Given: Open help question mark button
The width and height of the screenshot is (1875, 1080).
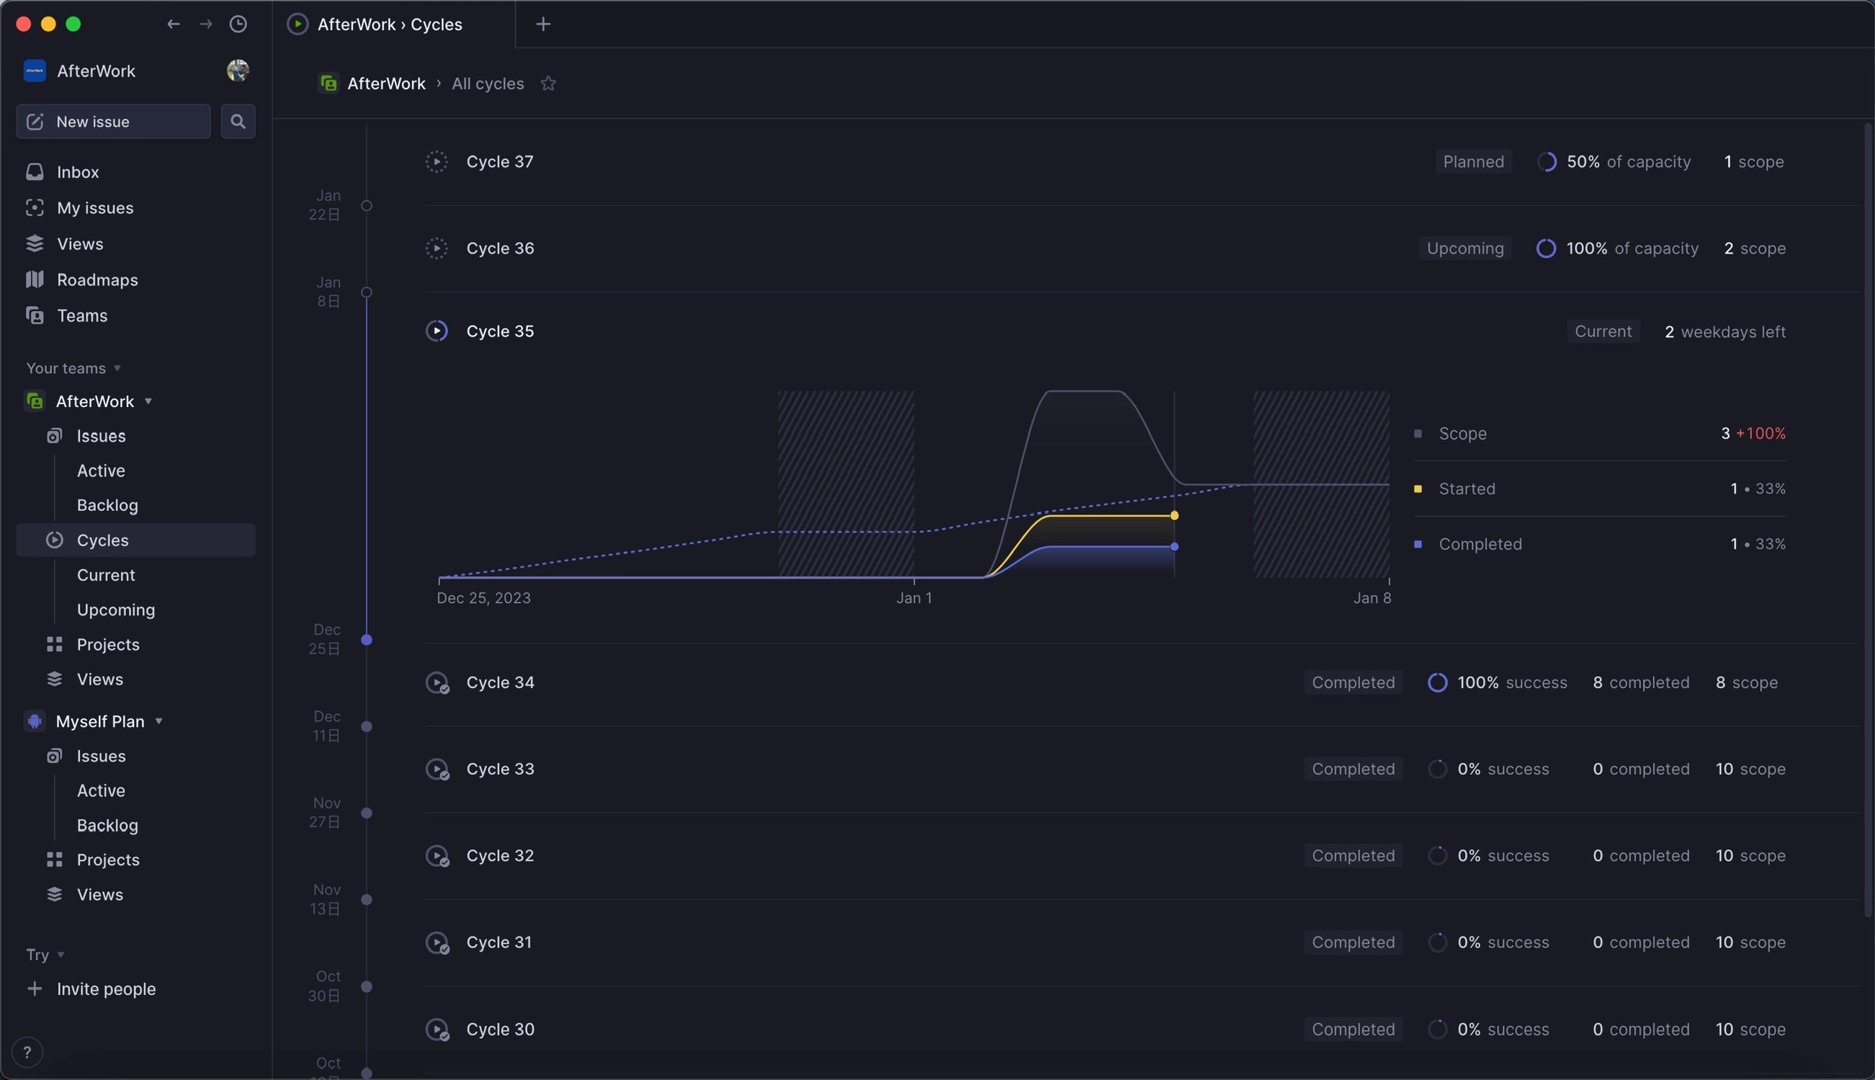Looking at the screenshot, I should tap(27, 1051).
